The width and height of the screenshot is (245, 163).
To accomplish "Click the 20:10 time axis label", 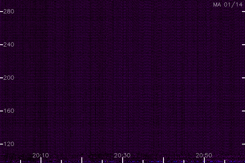I will (x=41, y=155).
